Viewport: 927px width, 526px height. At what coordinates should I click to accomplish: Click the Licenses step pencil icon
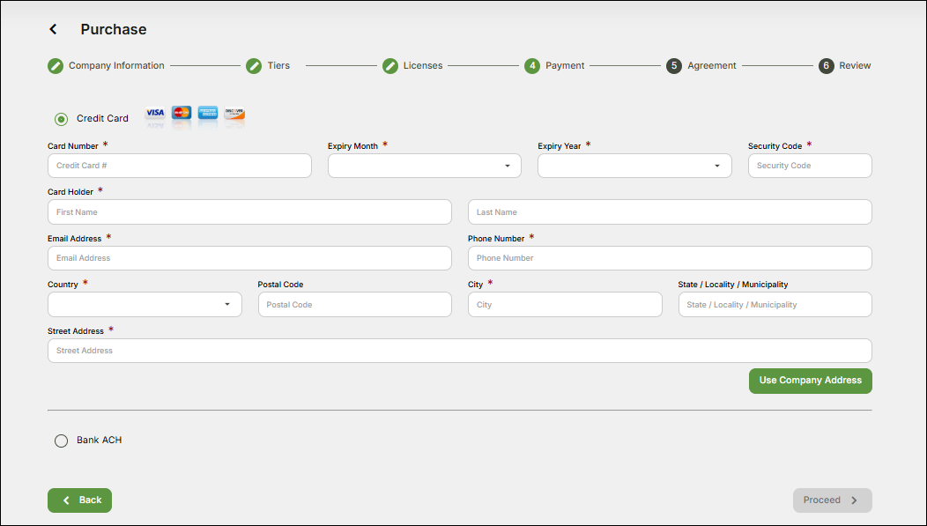pyautogui.click(x=390, y=65)
